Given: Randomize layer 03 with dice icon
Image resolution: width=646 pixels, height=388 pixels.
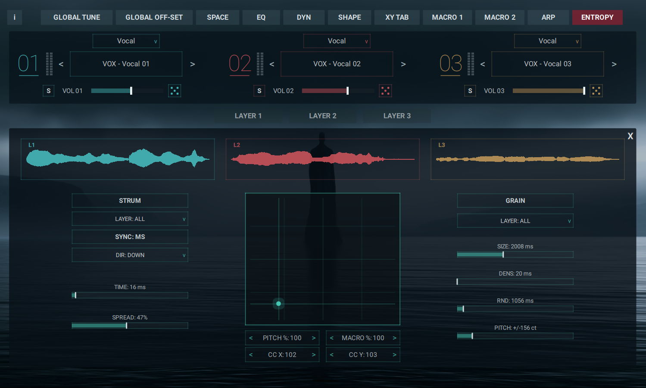Looking at the screenshot, I should 596,91.
